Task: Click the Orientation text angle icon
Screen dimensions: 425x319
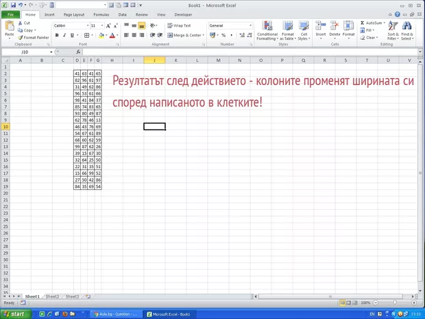Action: tap(154, 25)
